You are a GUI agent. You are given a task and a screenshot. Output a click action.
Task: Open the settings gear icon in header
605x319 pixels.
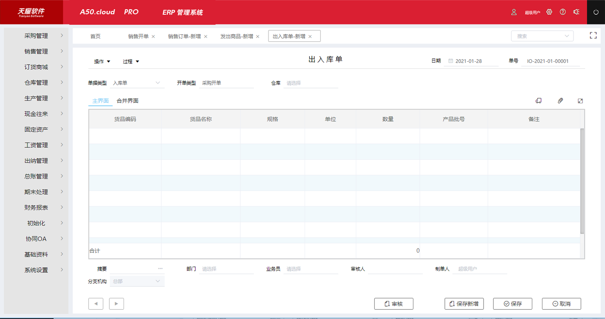(x=549, y=12)
